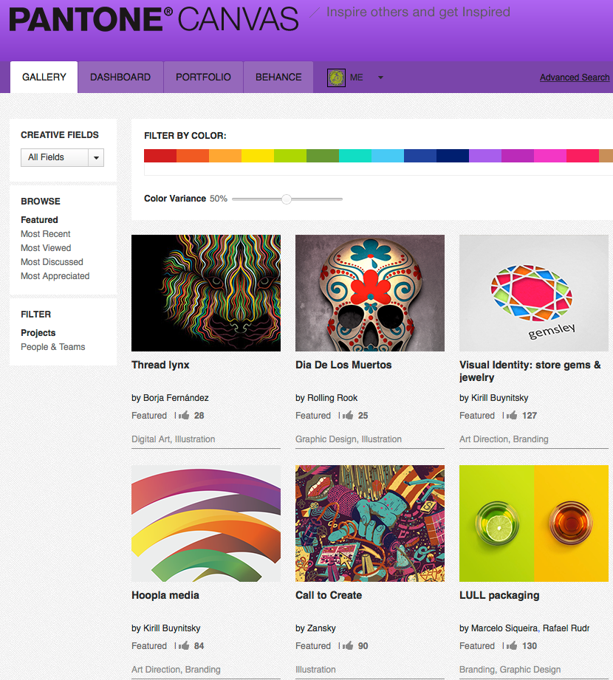Select the crimson pink color swatch
The height and width of the screenshot is (680, 613).
point(583,156)
